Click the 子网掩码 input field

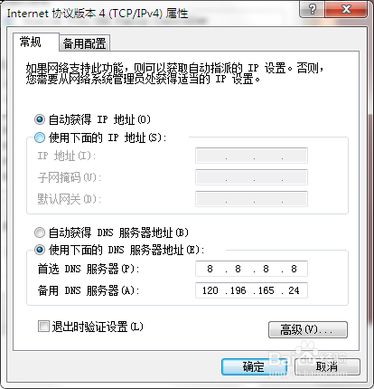(x=251, y=177)
